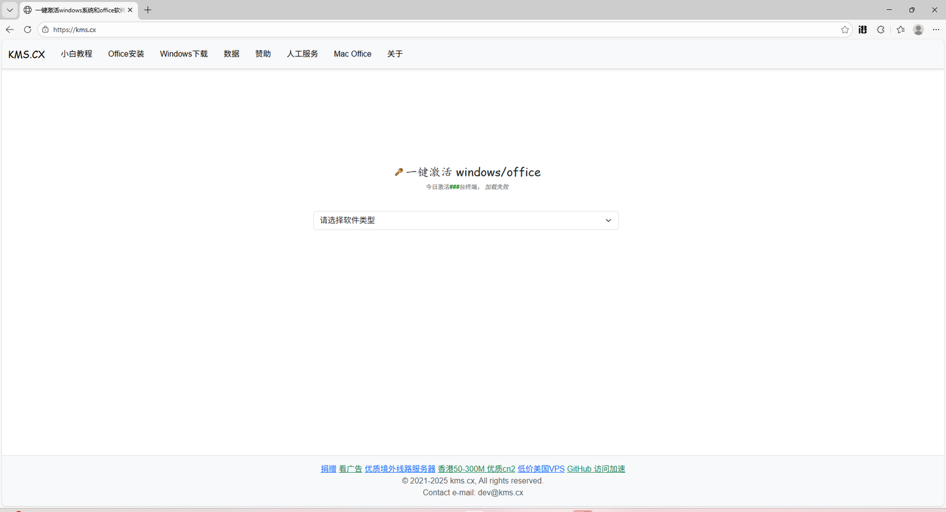This screenshot has height=512, width=946.
Task: Select the 一键激活windows系统和office软件 tab
Action: point(79,10)
